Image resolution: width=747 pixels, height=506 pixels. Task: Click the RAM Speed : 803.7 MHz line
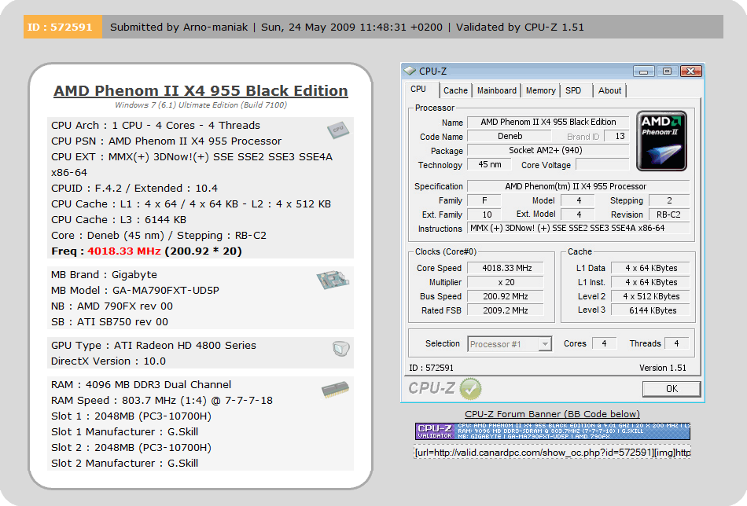[162, 401]
